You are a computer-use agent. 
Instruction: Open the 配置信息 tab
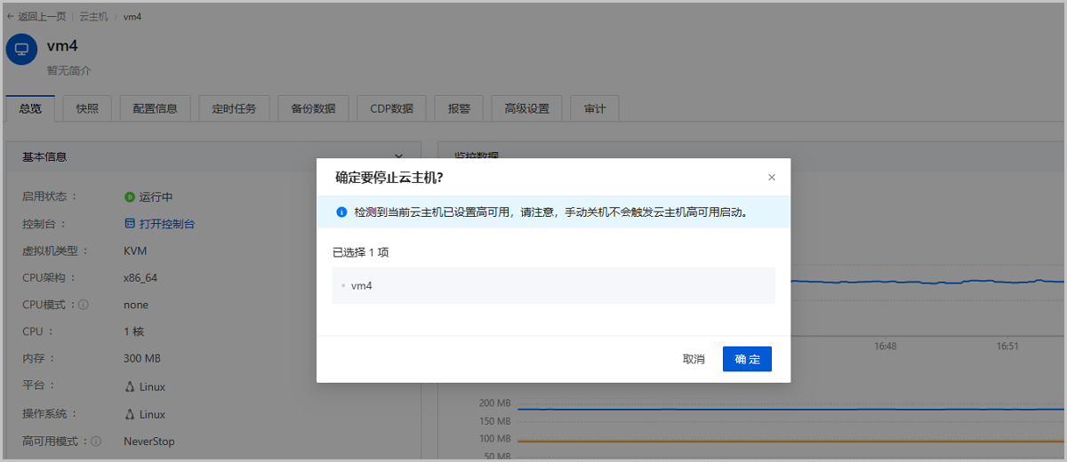155,108
